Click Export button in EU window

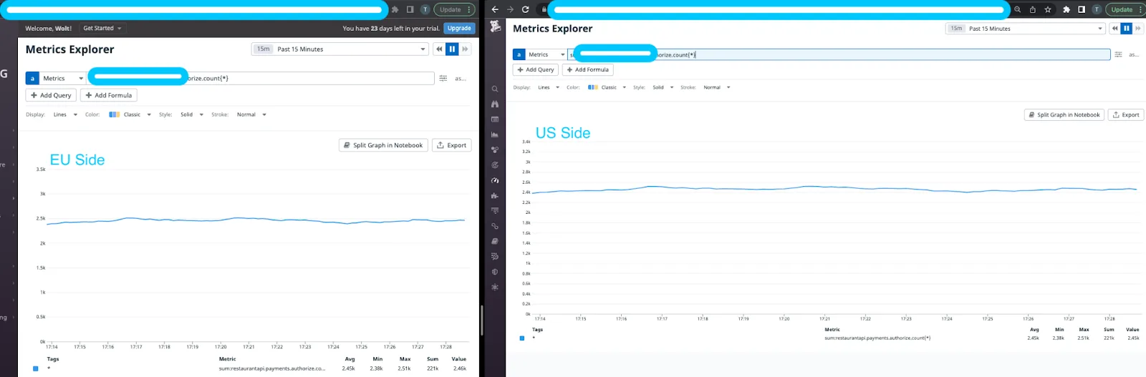(451, 145)
